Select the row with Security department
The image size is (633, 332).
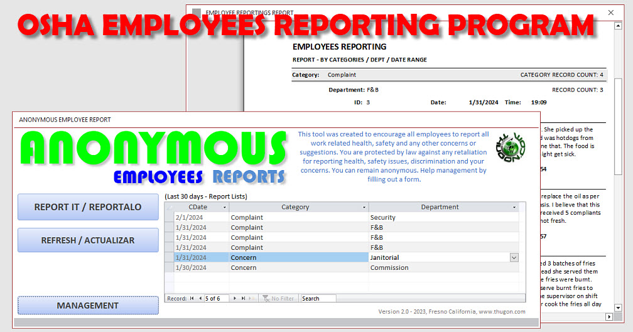(x=169, y=218)
